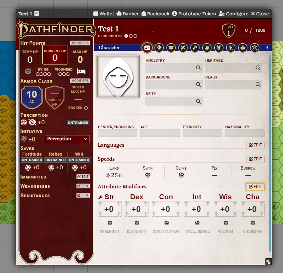Open the Banker tool
283x273 pixels.
pyautogui.click(x=127, y=14)
